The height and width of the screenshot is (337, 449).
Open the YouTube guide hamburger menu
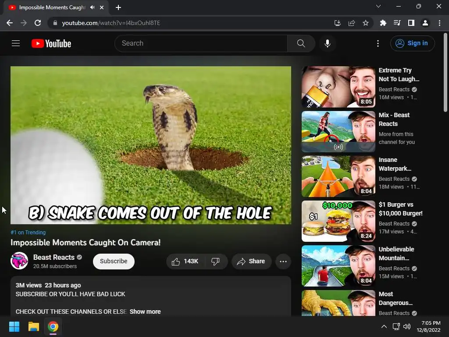click(16, 43)
